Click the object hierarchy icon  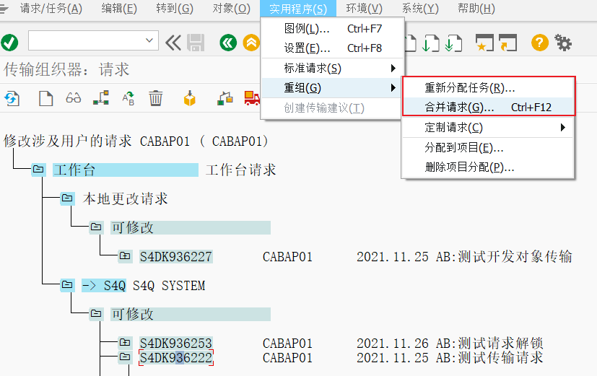coord(101,98)
